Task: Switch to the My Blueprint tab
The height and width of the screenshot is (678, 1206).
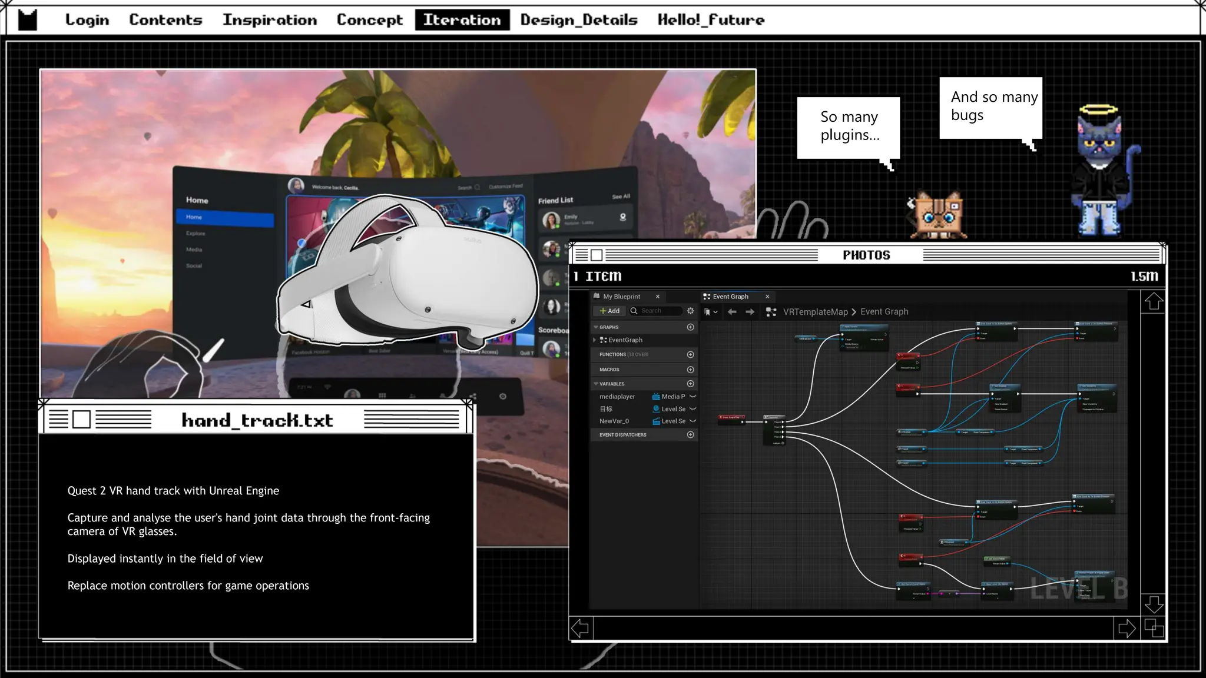Action: click(621, 297)
